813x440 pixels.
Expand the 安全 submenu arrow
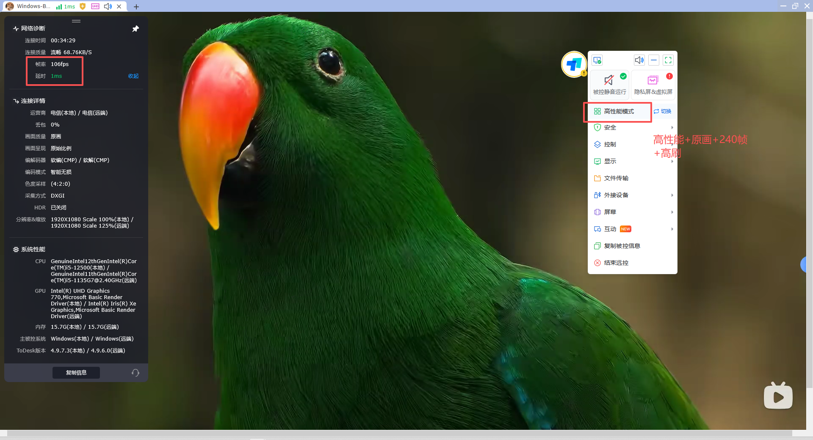point(672,127)
